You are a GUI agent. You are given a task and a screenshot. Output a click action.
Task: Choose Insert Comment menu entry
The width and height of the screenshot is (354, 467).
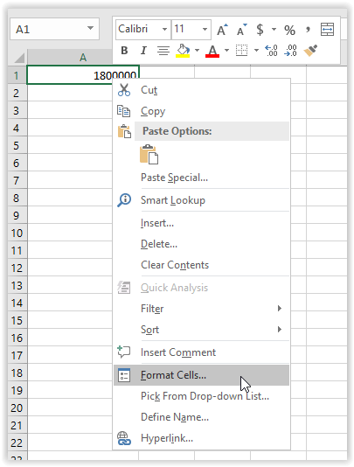point(201,352)
